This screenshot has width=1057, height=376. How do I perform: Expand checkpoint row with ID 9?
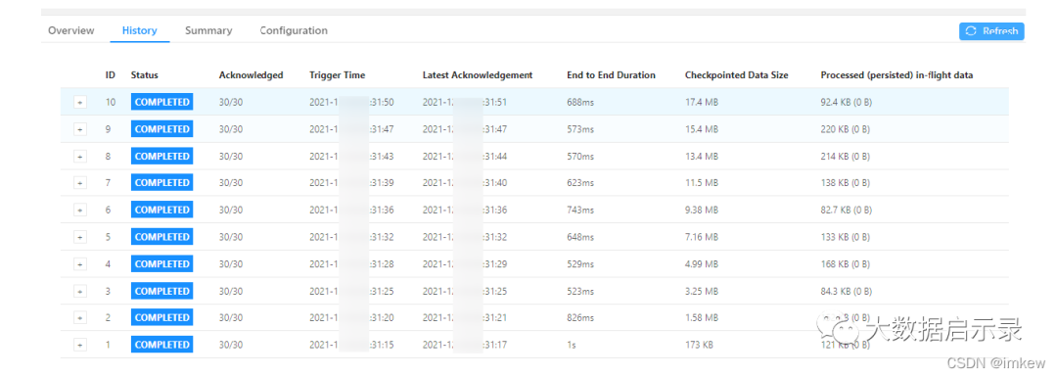click(80, 129)
